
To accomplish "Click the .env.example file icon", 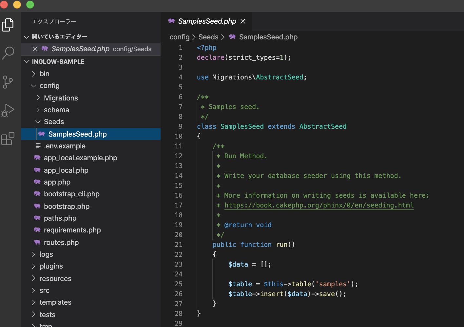I will pyautogui.click(x=38, y=146).
